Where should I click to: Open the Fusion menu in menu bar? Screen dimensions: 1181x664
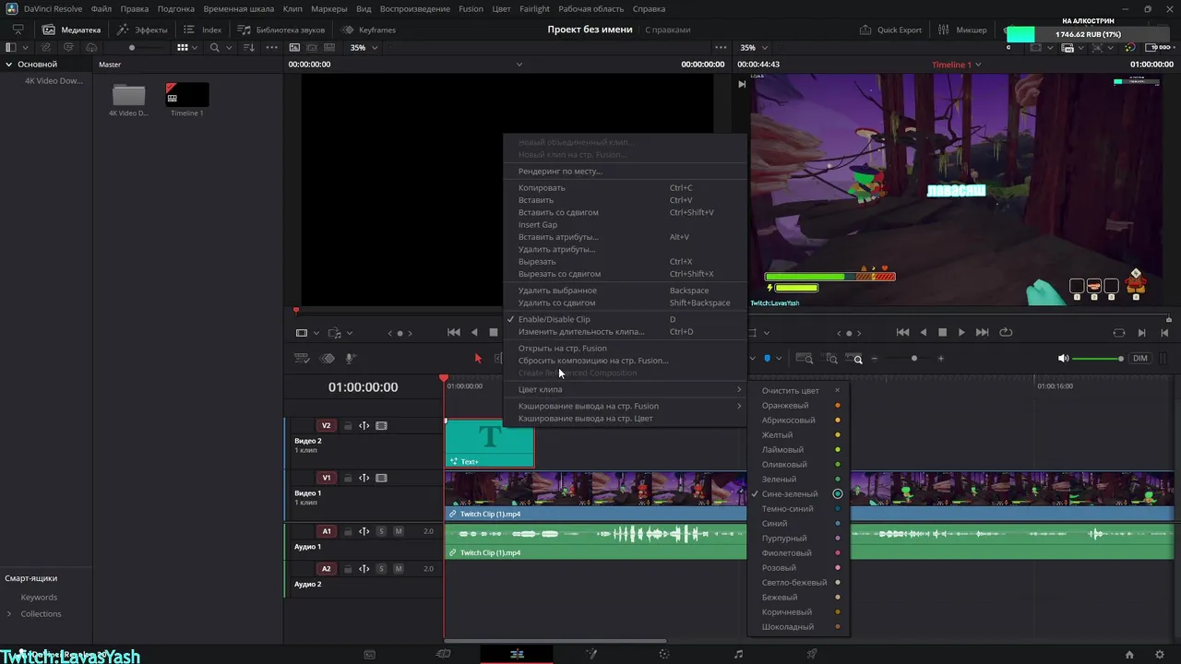click(471, 8)
